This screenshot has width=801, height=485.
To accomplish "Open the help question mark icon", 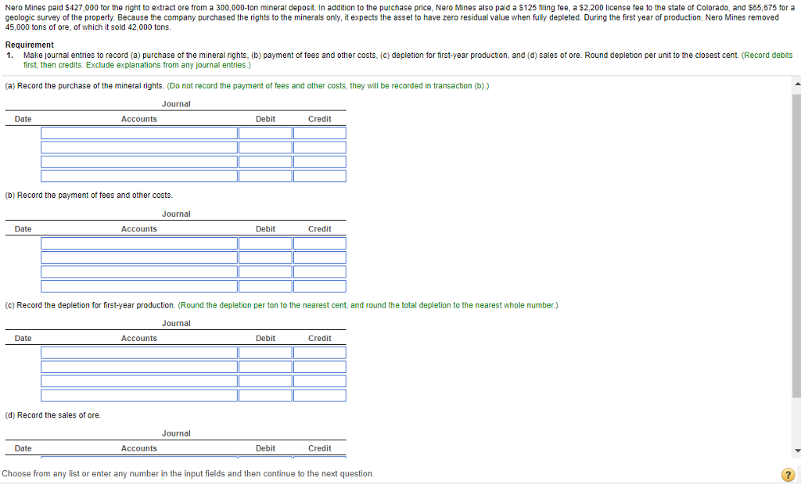I will (x=788, y=475).
